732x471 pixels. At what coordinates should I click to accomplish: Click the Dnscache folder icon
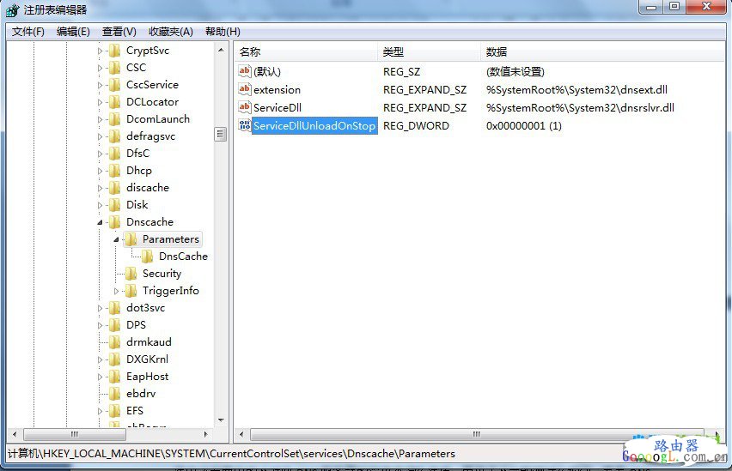pyautogui.click(x=114, y=222)
